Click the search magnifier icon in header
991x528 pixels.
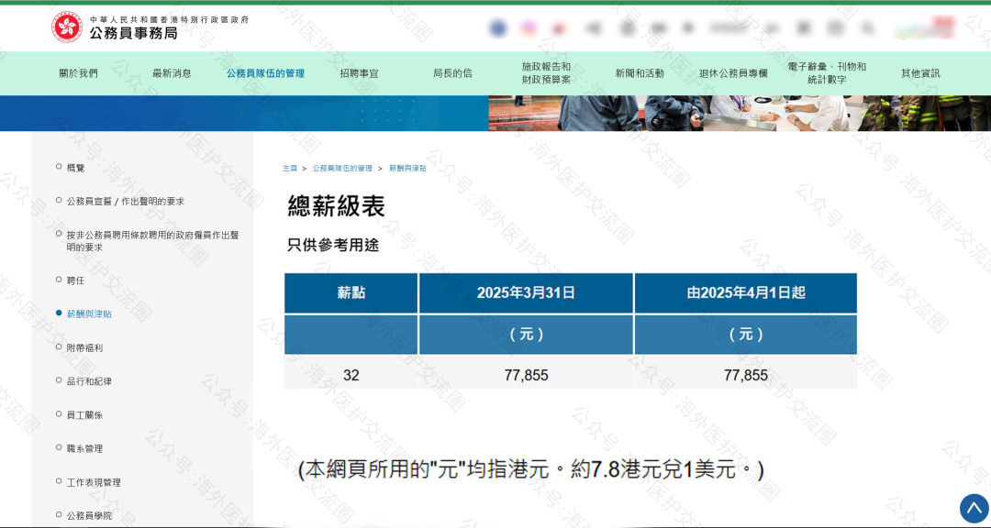[867, 28]
